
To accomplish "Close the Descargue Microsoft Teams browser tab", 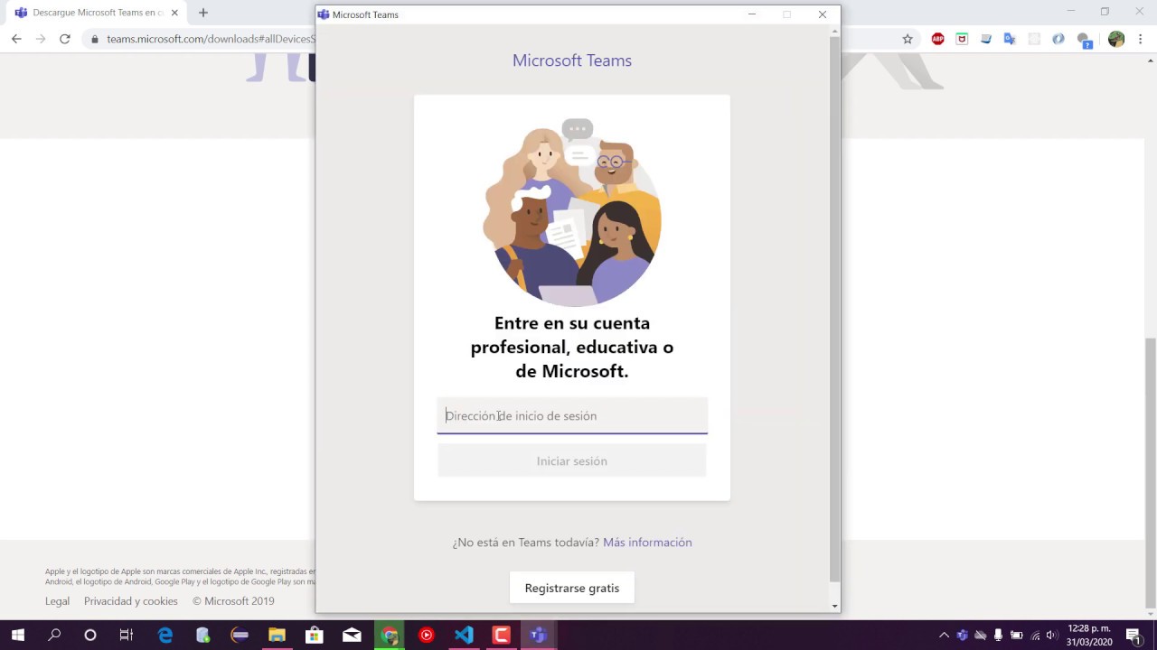I will click(174, 13).
